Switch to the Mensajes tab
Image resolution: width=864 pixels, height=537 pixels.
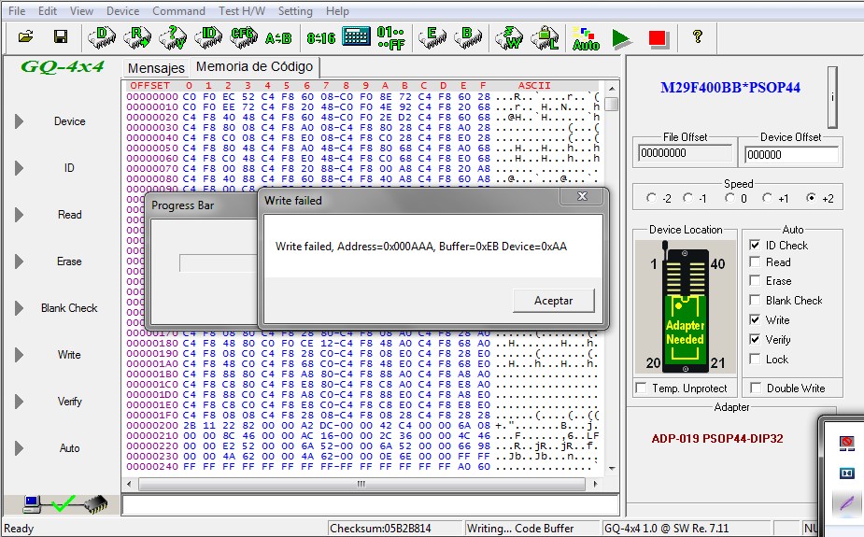click(x=156, y=68)
